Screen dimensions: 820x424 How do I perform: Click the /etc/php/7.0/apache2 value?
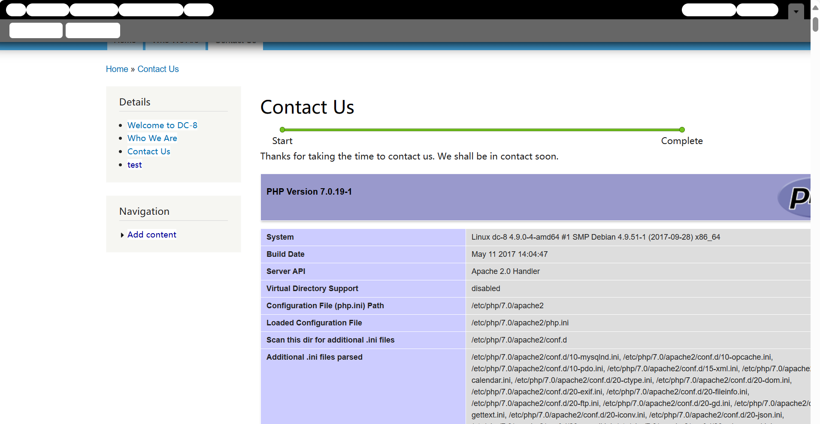(x=508, y=306)
